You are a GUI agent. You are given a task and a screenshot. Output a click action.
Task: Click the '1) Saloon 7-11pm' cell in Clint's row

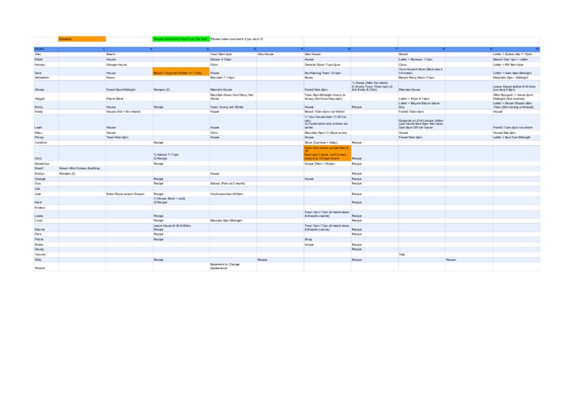click(x=181, y=153)
